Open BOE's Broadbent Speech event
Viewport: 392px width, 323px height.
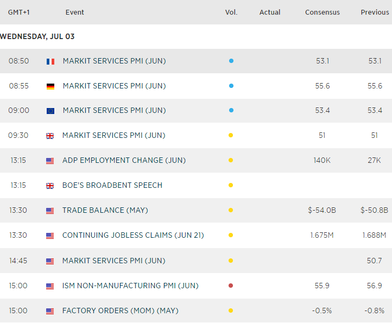click(112, 185)
